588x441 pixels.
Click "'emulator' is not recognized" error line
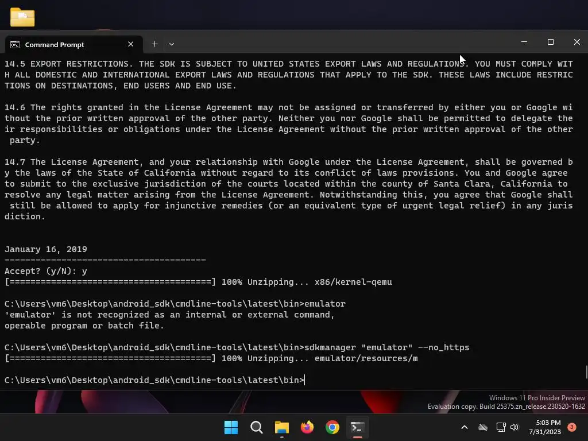[169, 315]
